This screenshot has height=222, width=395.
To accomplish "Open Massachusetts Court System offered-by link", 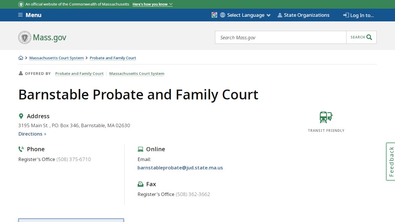I will point(137,73).
